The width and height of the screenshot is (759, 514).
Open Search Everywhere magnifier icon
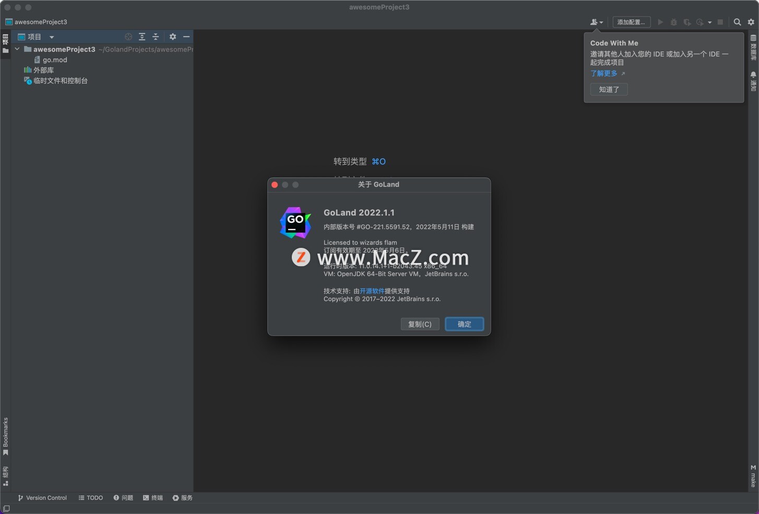coord(737,22)
